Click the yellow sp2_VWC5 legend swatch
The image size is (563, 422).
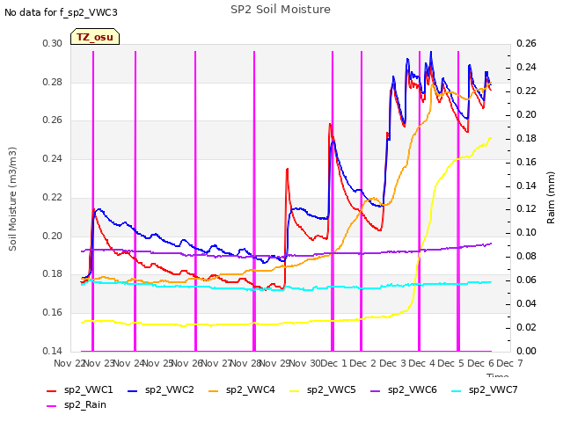click(295, 390)
